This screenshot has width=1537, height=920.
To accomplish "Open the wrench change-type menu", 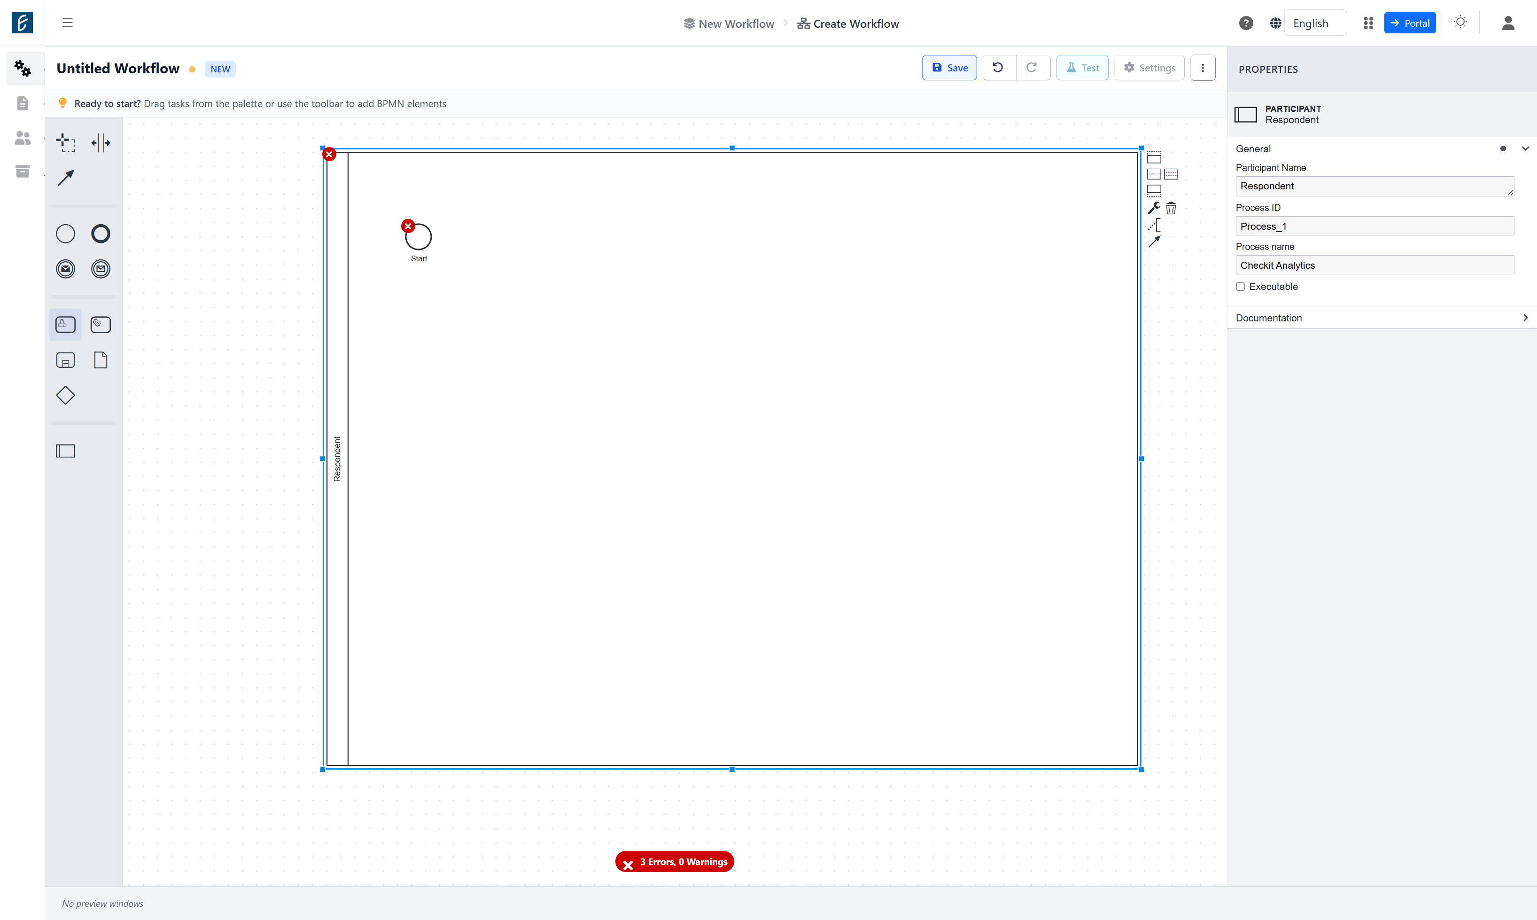I will 1154,208.
